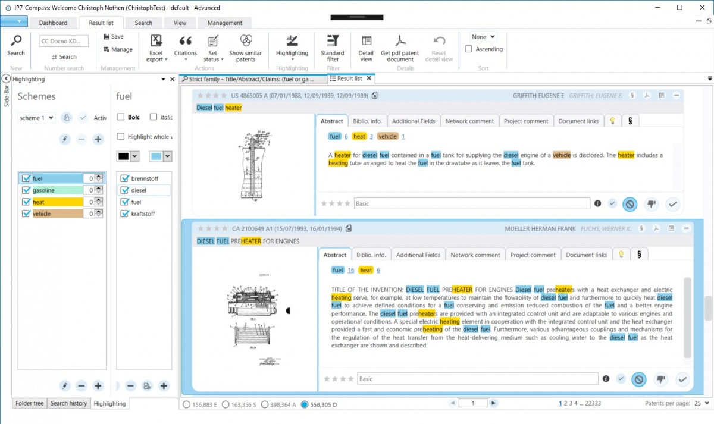This screenshot has height=424, width=714.
Task: Select the 558,305 D radio button
Action: click(x=305, y=405)
